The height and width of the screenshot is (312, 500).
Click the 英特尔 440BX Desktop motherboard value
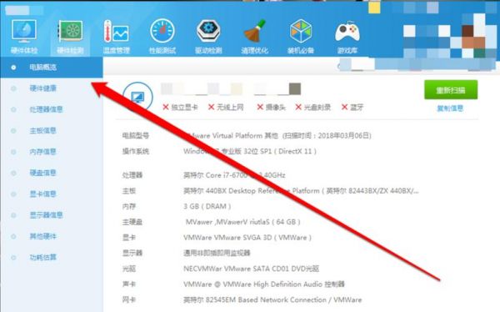click(301, 191)
